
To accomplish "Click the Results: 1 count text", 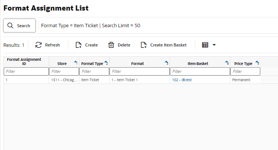I will 14,45.
